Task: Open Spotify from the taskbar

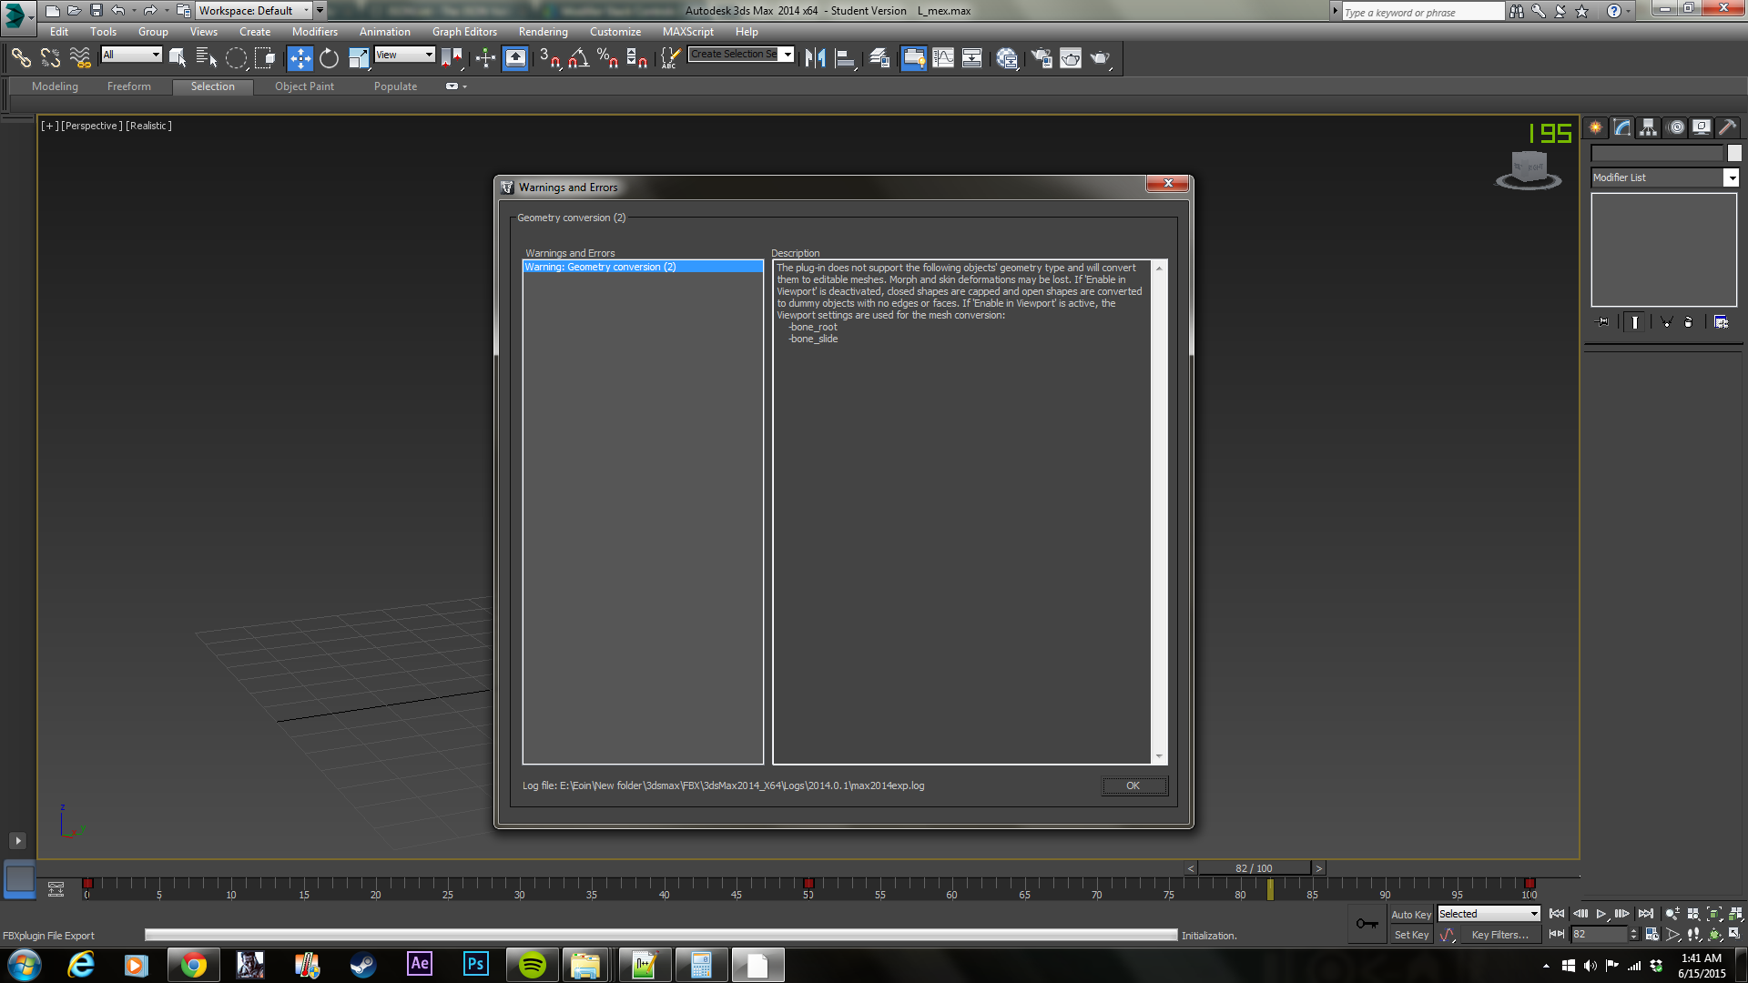Action: 533,965
